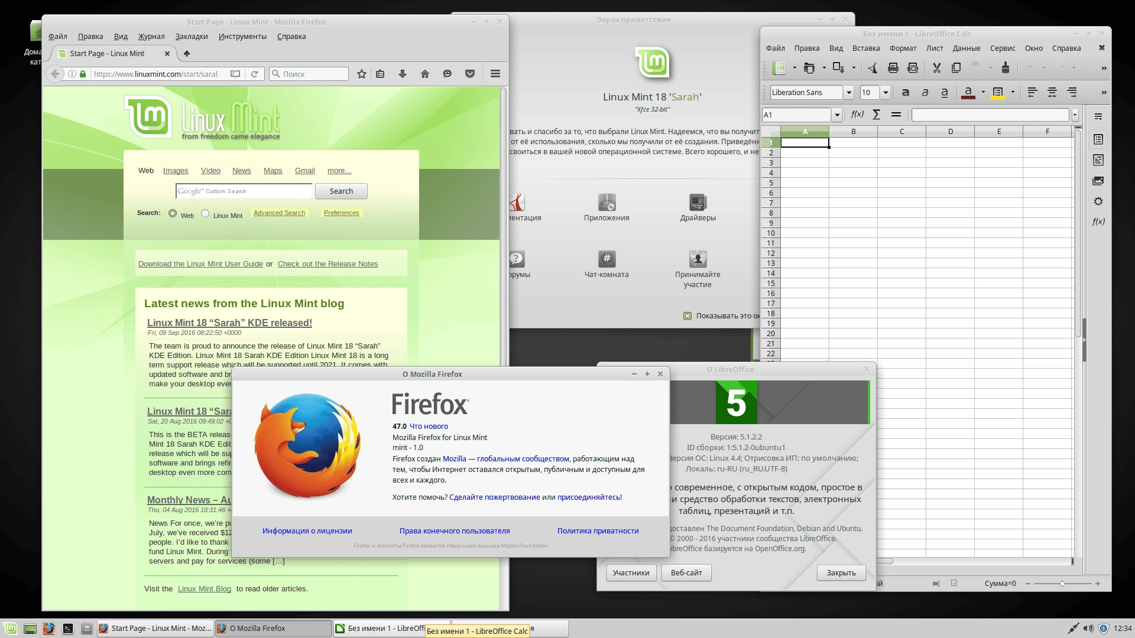The image size is (1135, 638).
Task: Open the Firefox downloads arrow icon
Action: point(403,74)
